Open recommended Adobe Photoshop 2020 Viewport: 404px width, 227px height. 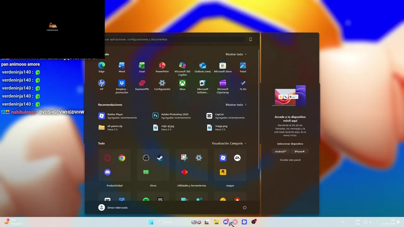click(x=172, y=116)
